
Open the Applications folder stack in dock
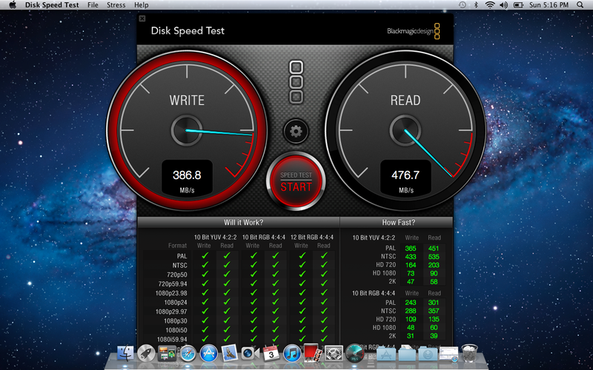[x=386, y=354]
